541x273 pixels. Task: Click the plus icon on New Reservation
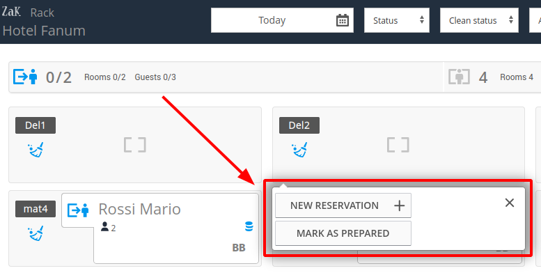(399, 205)
